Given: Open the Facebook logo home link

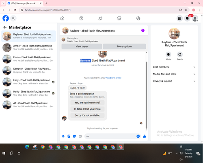Looking at the screenshot, I should tap(6, 18).
